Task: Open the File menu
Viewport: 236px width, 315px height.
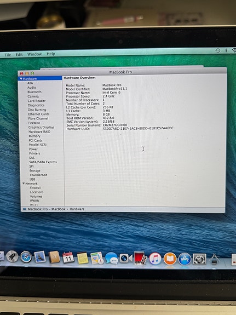Action: (8, 55)
